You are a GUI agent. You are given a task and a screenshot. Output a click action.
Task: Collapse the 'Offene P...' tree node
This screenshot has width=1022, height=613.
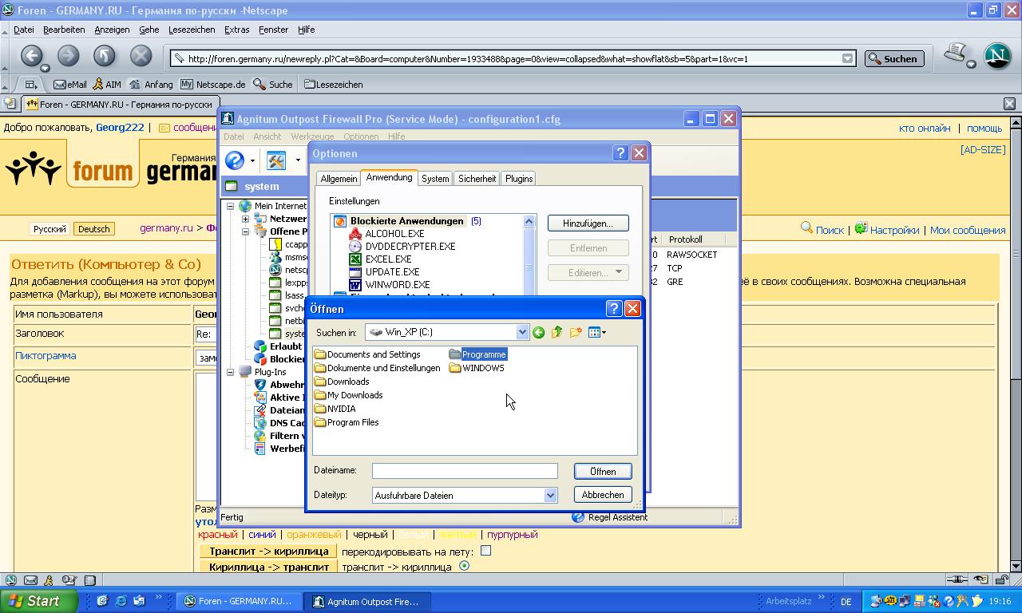(x=245, y=231)
